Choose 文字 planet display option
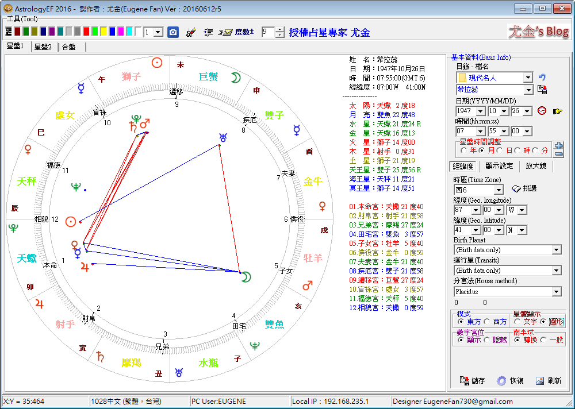Screen dimensions: 575x409 coord(527,322)
